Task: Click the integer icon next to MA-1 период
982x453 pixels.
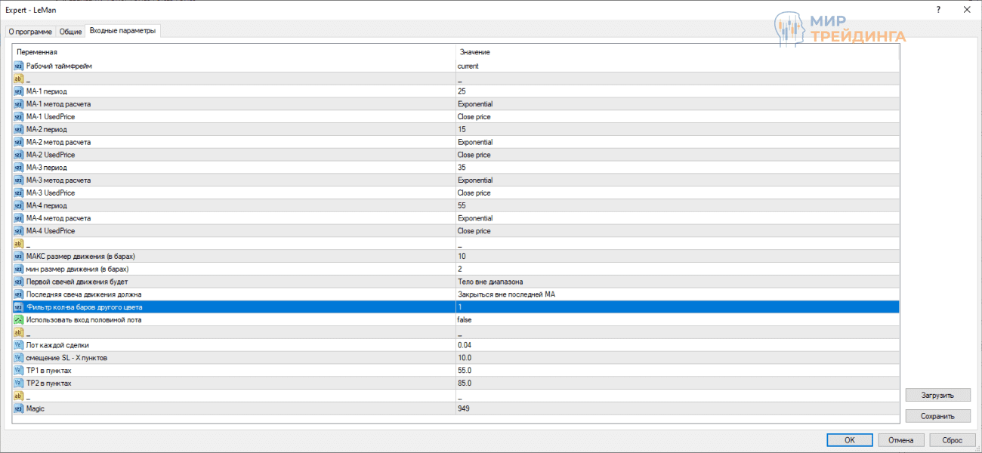Action: pos(19,91)
